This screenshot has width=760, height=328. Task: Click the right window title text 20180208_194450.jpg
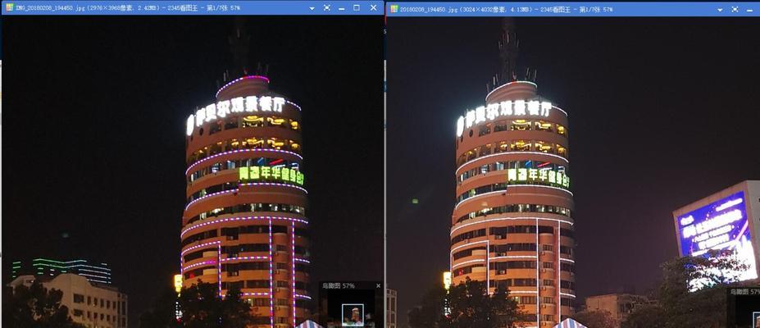point(429,9)
